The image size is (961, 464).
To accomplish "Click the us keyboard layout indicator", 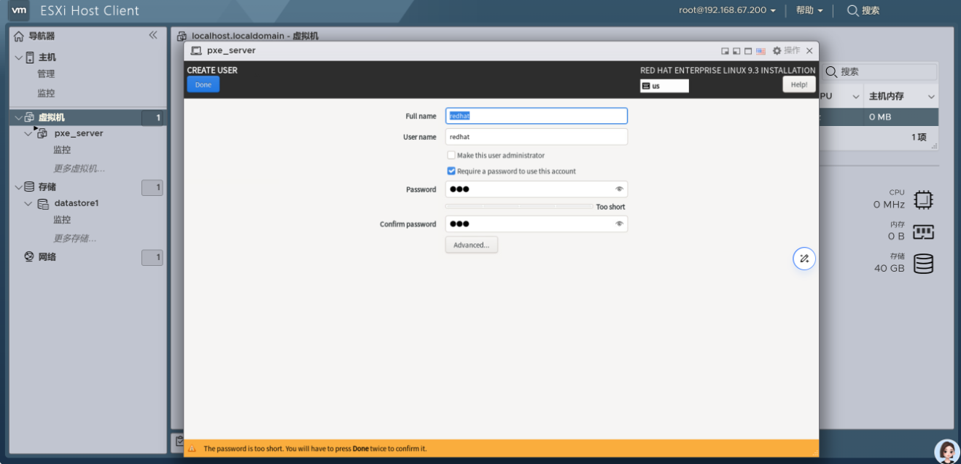I will pos(664,86).
